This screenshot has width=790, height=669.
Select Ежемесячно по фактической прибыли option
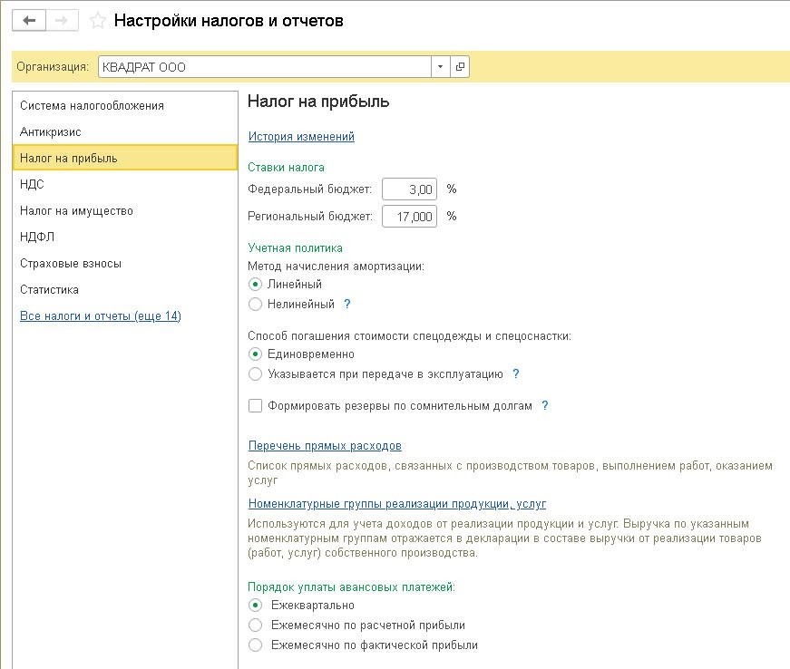255,645
